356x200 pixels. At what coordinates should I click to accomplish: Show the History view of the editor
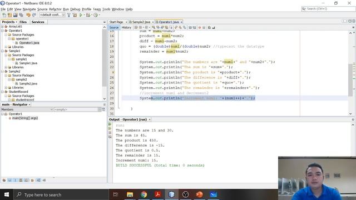(126, 27)
